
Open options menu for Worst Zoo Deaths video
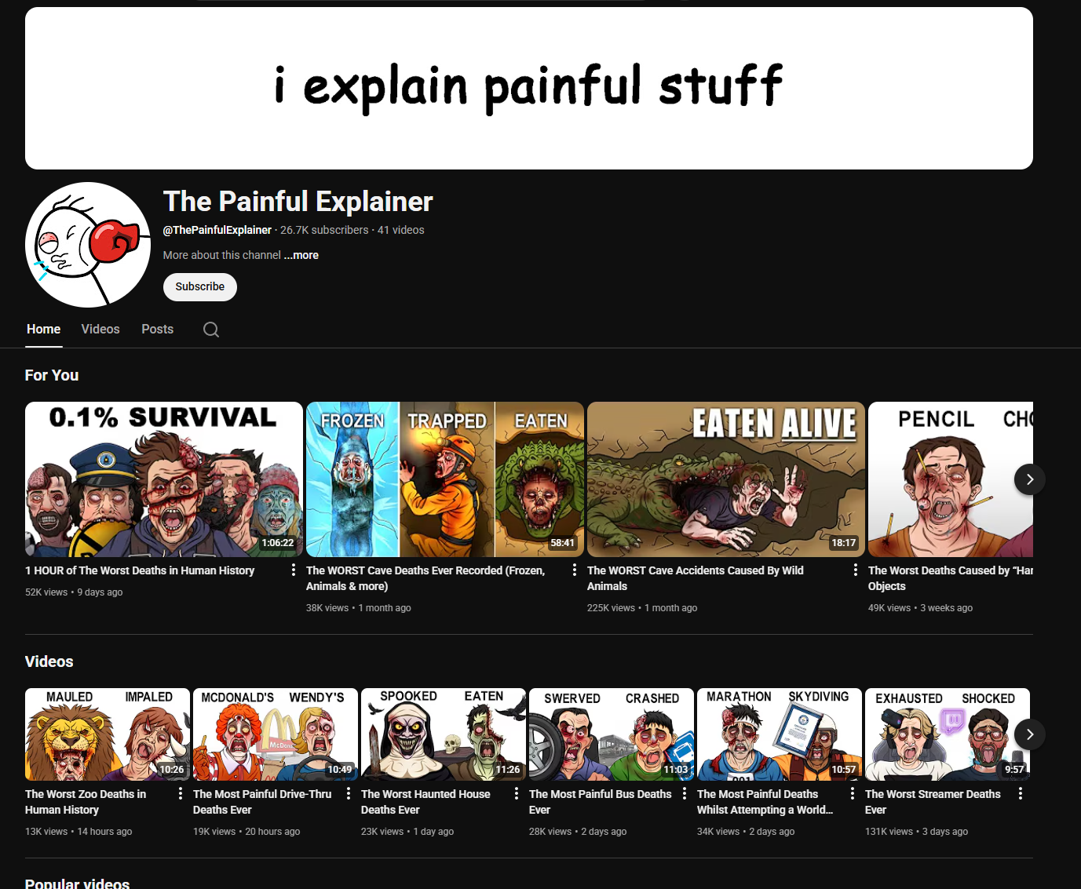pyautogui.click(x=181, y=794)
